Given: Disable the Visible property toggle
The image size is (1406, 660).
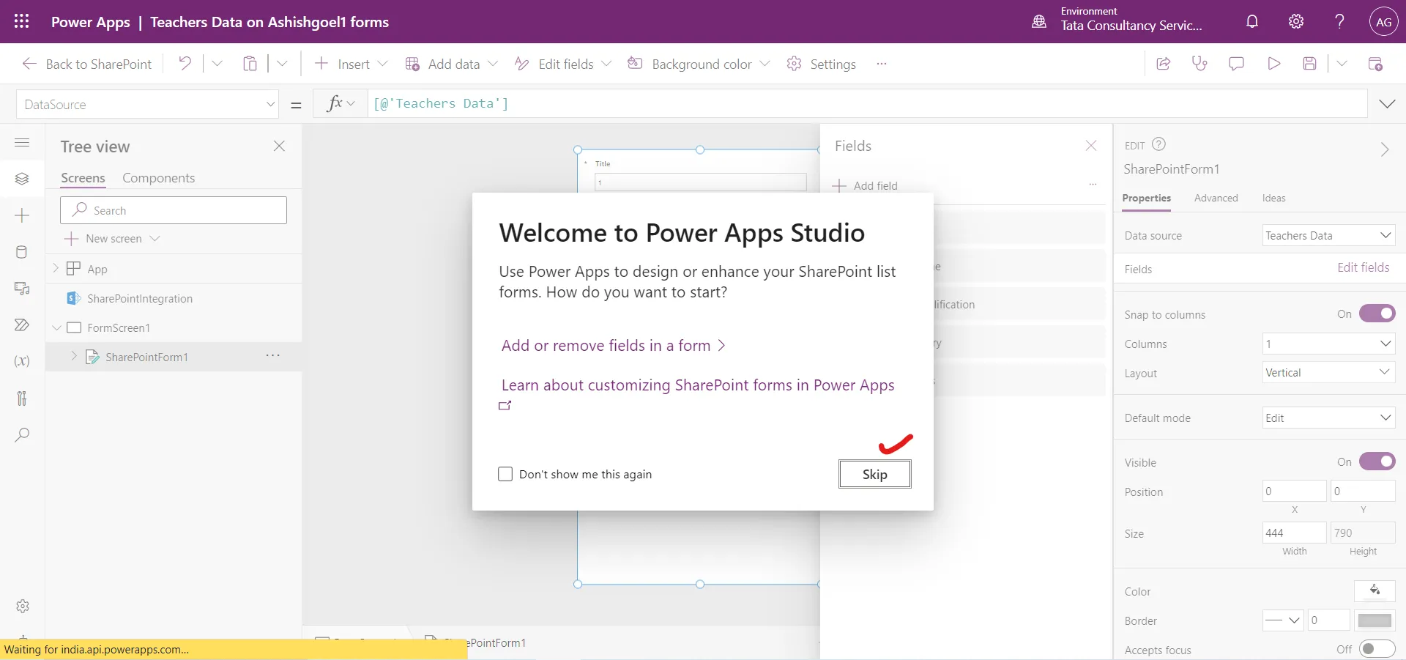Looking at the screenshot, I should pos(1375,461).
